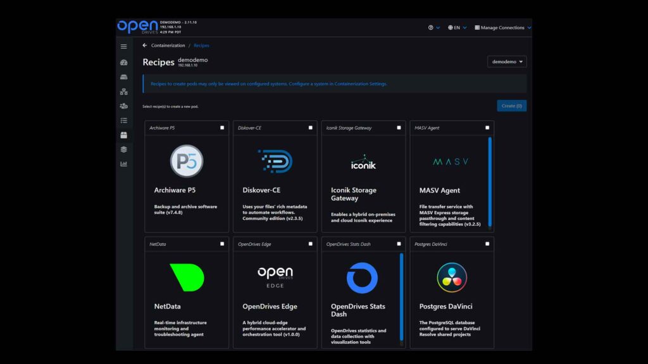Viewport: 648px width, 364px height.
Task: Click the Recipes breadcrumb
Action: click(201, 45)
